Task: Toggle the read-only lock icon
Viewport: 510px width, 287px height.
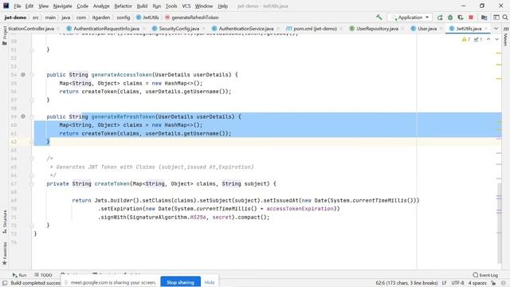Action: click(493, 283)
